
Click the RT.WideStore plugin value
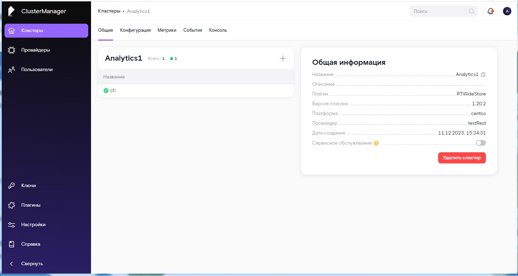[x=471, y=94]
